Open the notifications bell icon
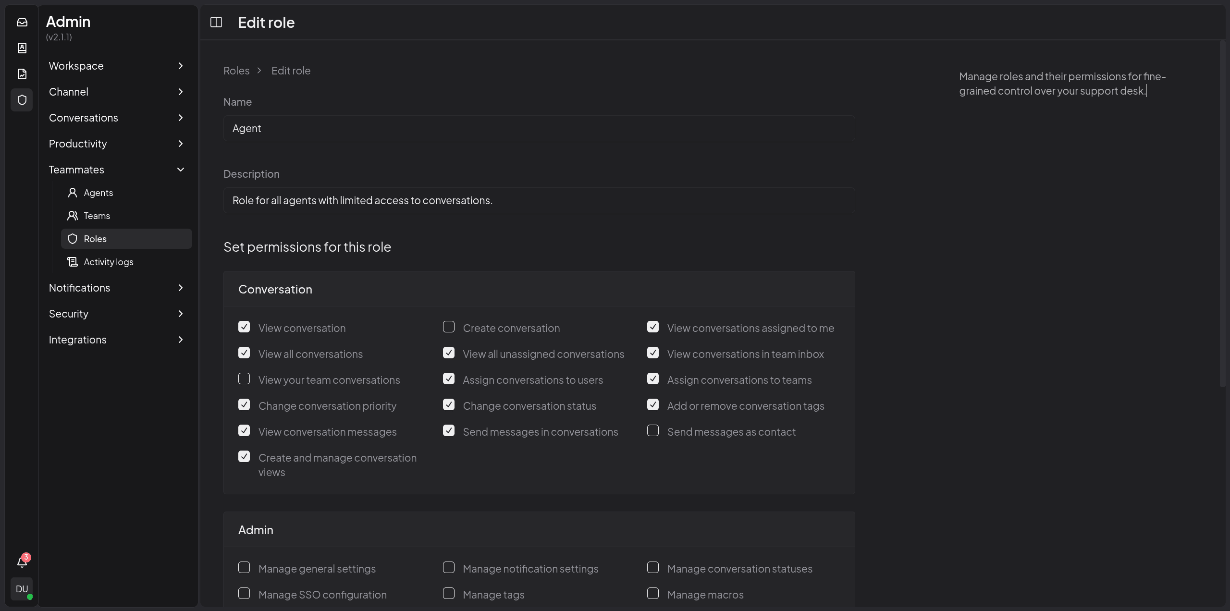 (x=22, y=562)
